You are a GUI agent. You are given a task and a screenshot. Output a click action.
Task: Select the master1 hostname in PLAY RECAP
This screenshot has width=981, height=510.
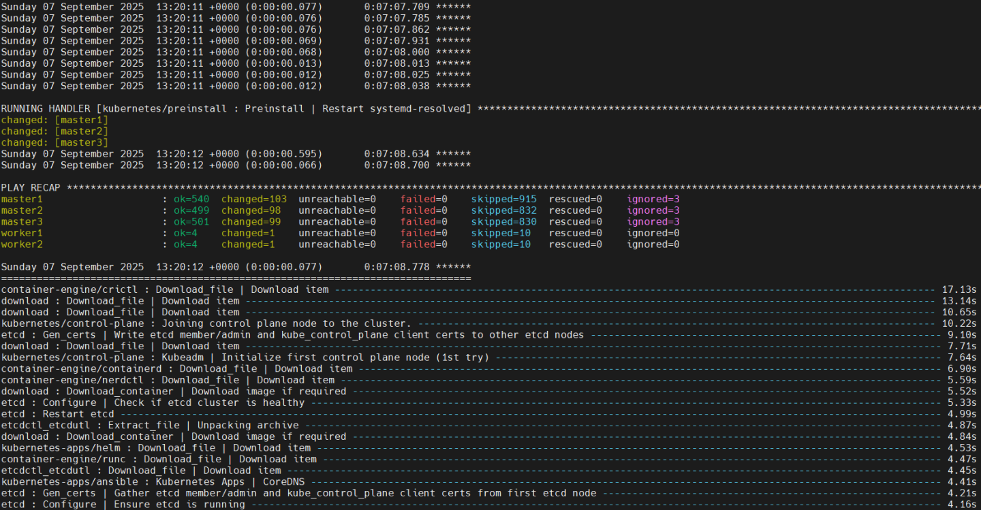click(21, 199)
